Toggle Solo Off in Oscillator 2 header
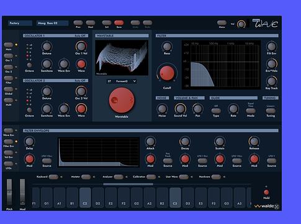 [x=80, y=81]
